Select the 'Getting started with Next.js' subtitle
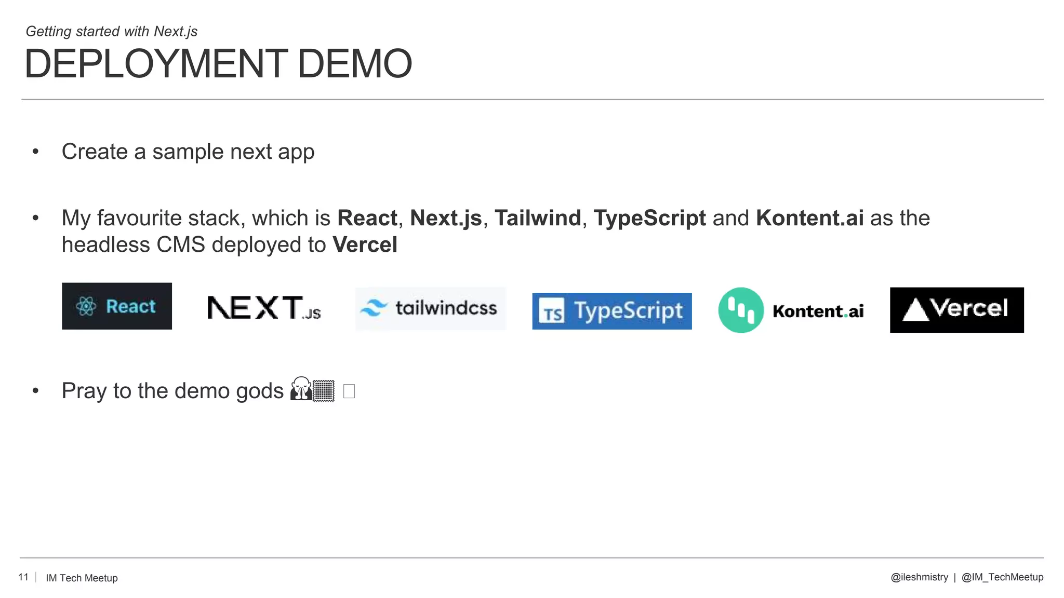The height and width of the screenshot is (598, 1064). coord(112,31)
